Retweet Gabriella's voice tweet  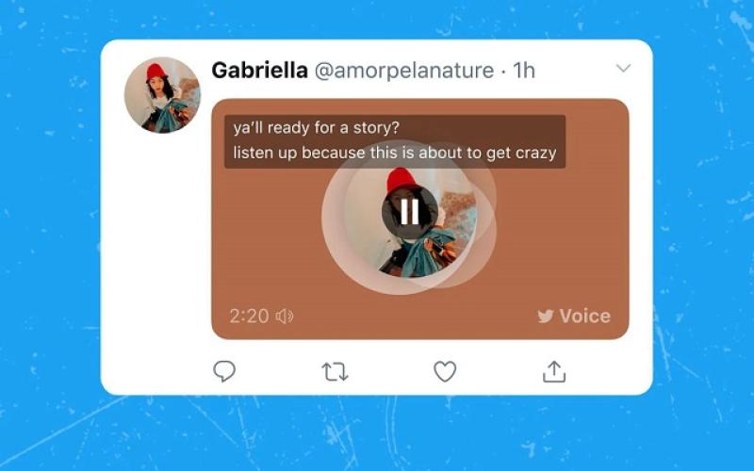tap(335, 371)
